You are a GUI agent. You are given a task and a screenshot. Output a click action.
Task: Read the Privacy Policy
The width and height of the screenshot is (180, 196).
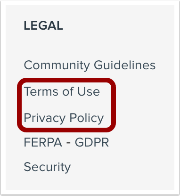tap(64, 118)
